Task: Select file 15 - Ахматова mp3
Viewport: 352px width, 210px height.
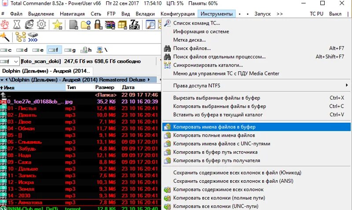Action: (81, 202)
